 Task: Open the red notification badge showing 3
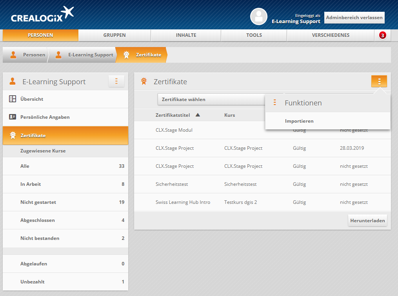click(x=382, y=35)
